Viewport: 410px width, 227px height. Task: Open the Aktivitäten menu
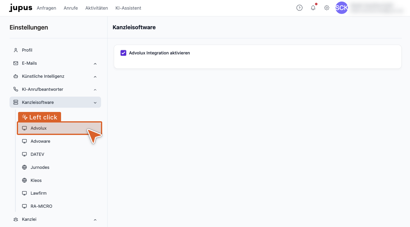[x=97, y=8]
